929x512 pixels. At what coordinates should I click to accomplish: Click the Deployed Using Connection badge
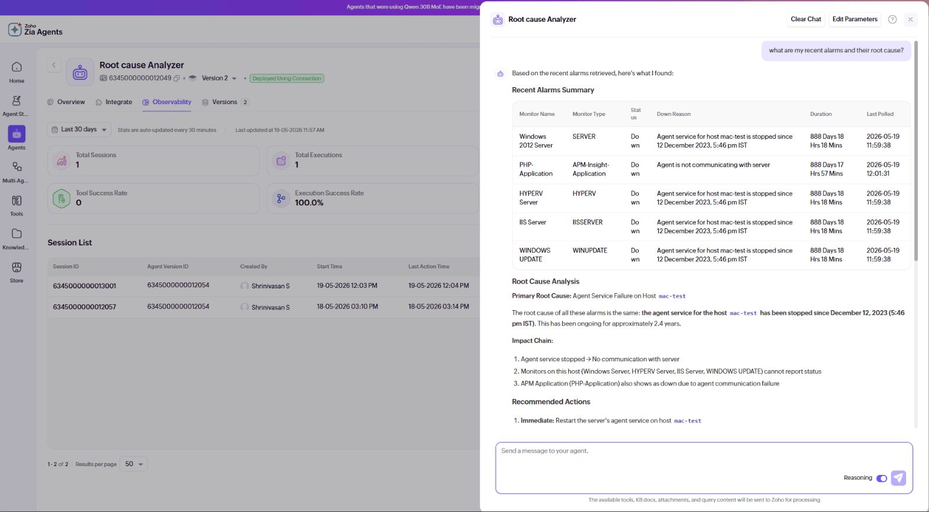[x=287, y=78]
